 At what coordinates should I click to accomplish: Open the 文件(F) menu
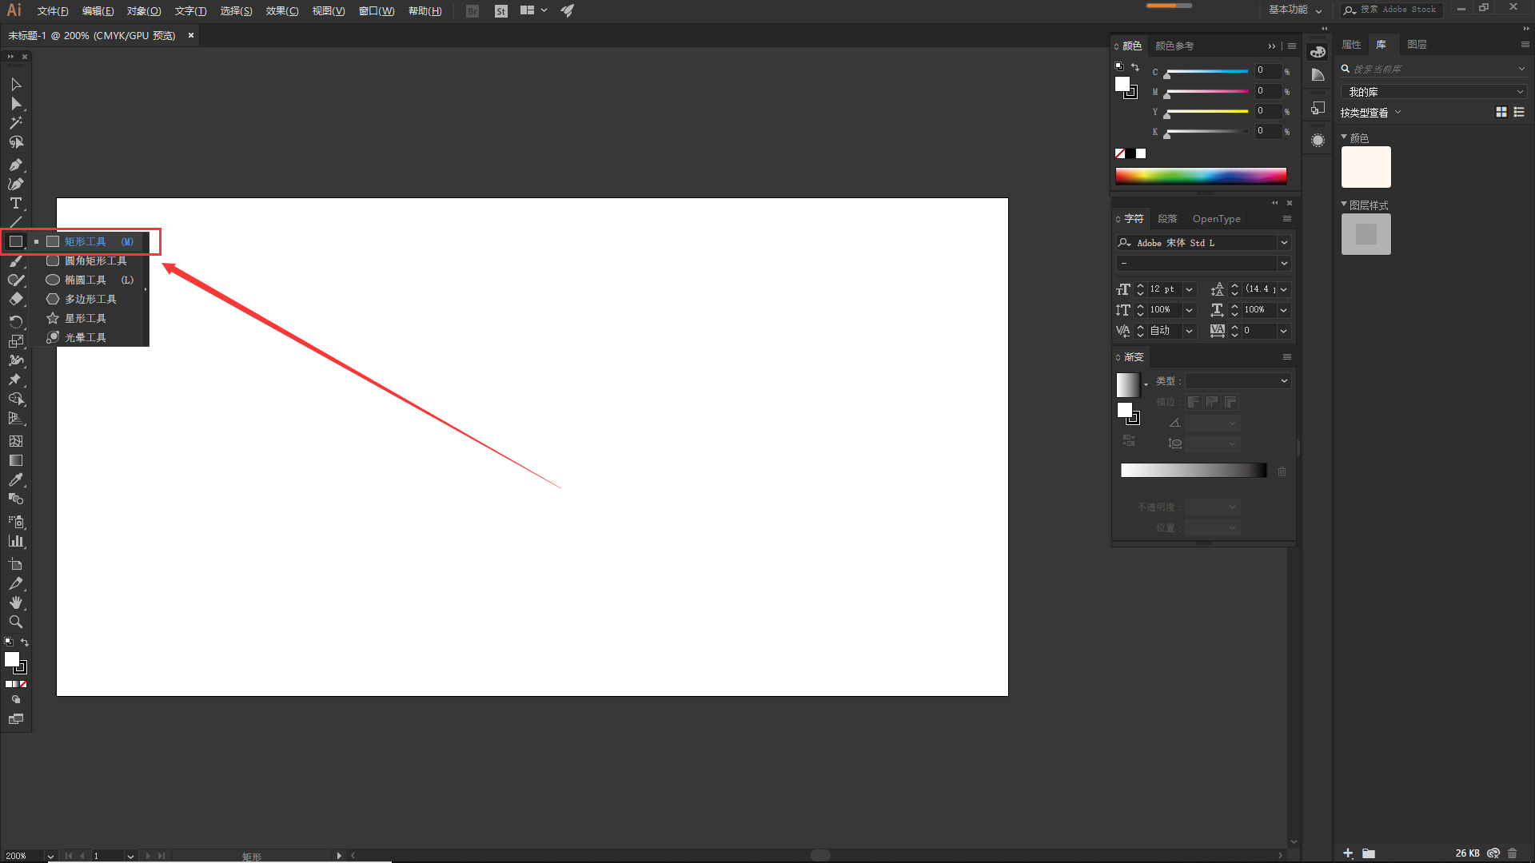tap(53, 11)
